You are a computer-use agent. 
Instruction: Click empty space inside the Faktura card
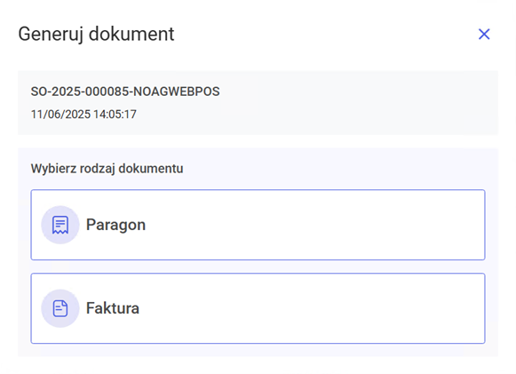click(x=313, y=308)
